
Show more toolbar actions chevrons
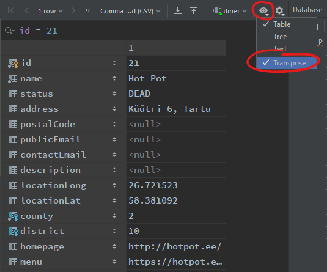tap(87, 10)
